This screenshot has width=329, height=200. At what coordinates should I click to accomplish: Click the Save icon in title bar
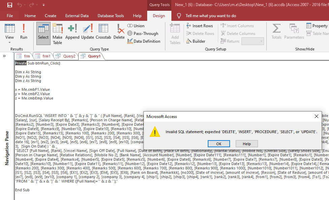[x=10, y=5]
